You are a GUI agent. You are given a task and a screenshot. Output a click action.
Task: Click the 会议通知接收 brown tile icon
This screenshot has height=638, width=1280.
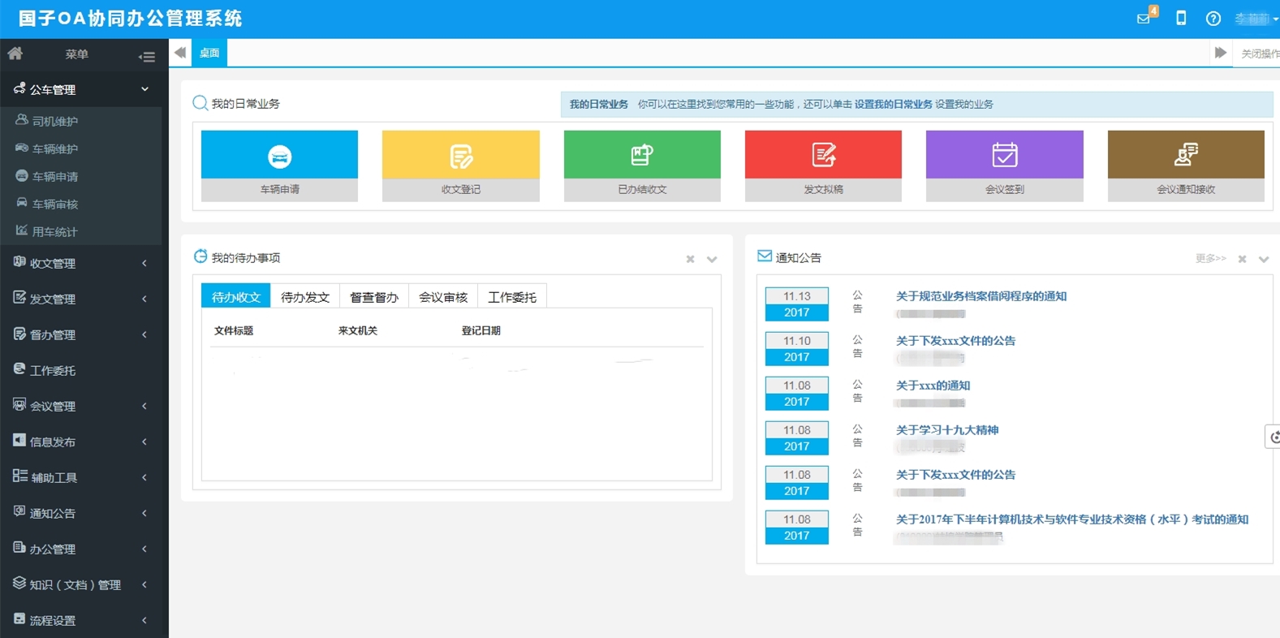pyautogui.click(x=1186, y=155)
